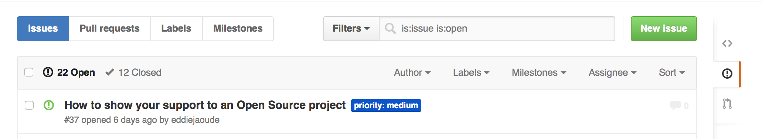Open issue 'How to show your support'
Screen dimensions: 762x139
click(x=205, y=105)
